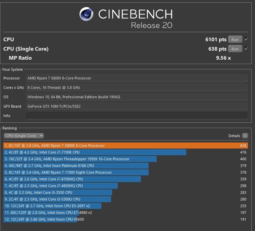Select the Cores x GHz field

(137, 88)
